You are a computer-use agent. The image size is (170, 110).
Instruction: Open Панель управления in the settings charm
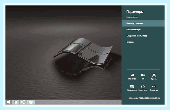[143, 23]
